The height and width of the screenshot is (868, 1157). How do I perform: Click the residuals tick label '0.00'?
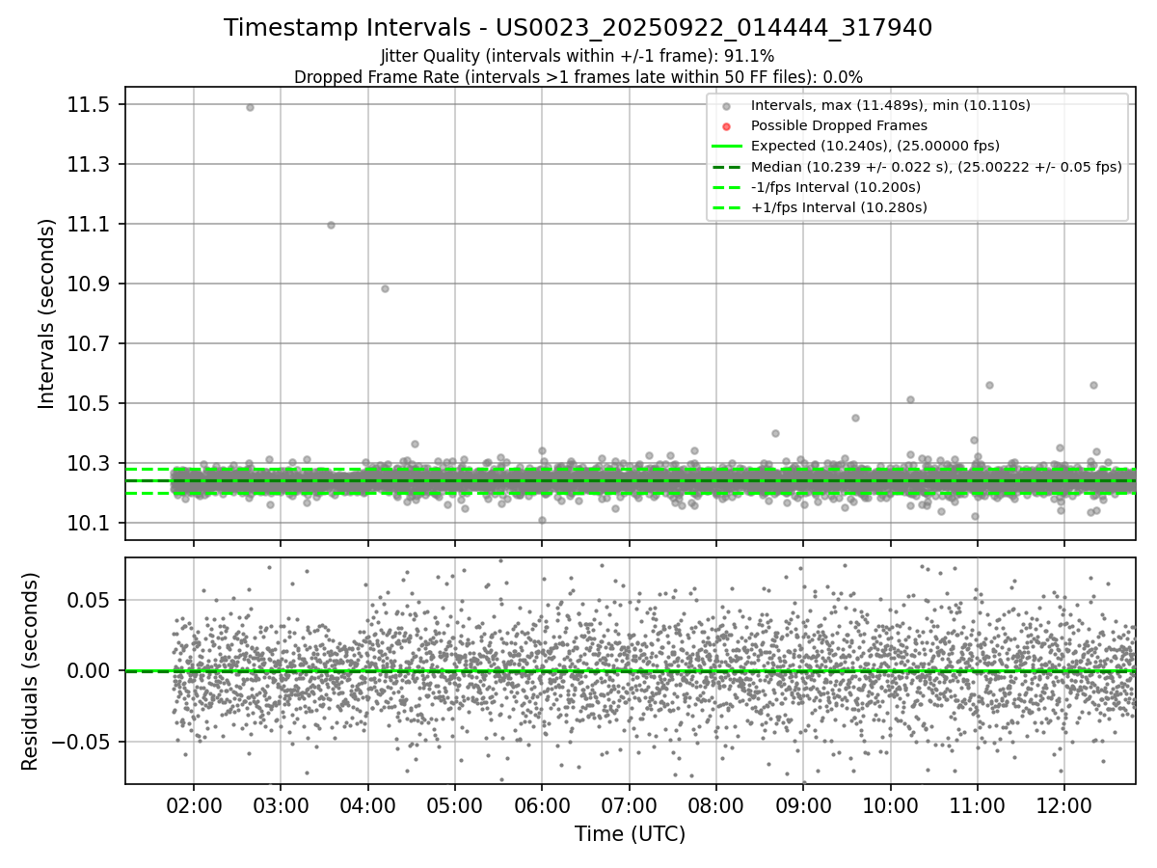(x=89, y=671)
